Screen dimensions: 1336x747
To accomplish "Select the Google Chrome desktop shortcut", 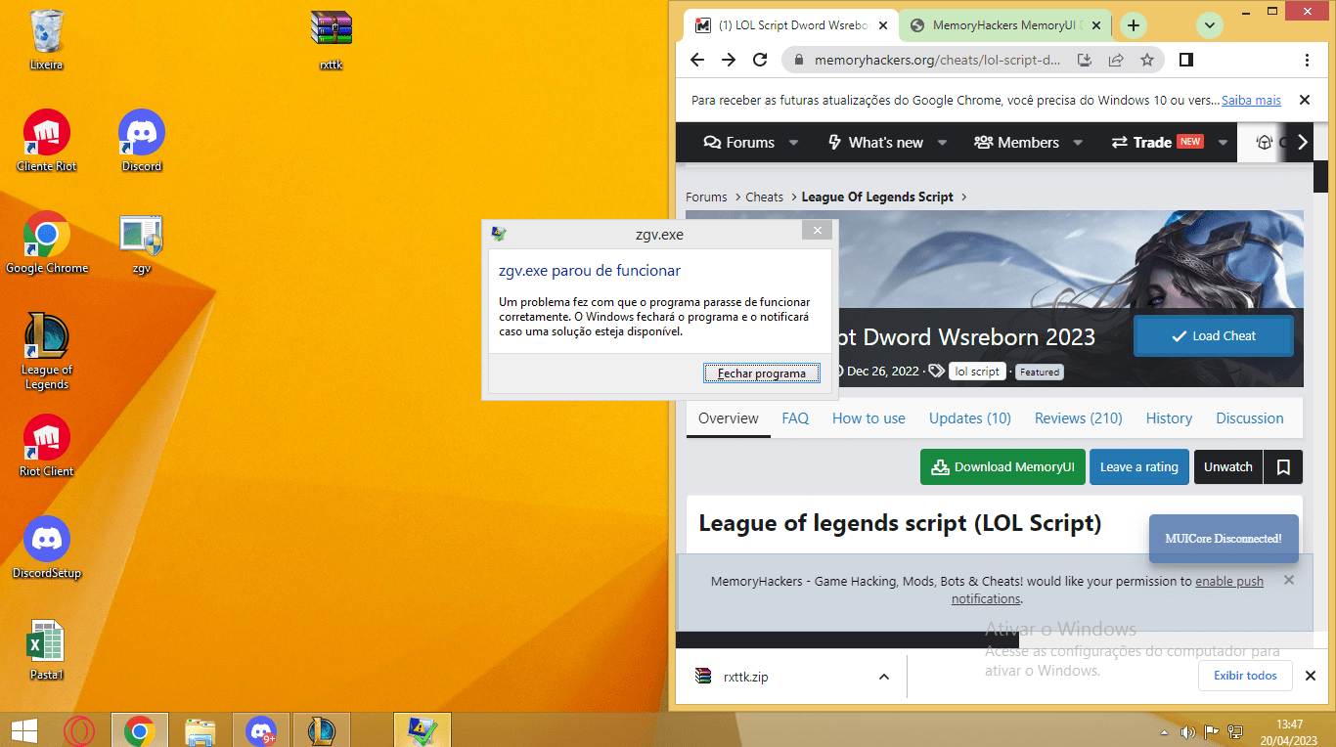I will point(47,242).
